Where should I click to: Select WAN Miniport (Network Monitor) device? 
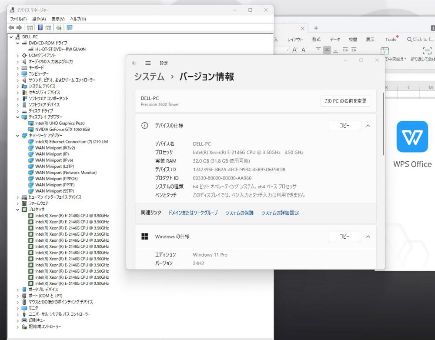pos(66,173)
